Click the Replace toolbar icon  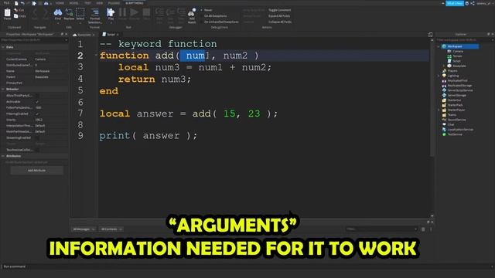pyautogui.click(x=69, y=12)
